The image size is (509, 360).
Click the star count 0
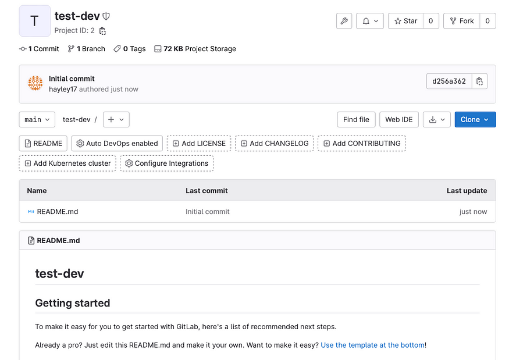click(x=431, y=21)
